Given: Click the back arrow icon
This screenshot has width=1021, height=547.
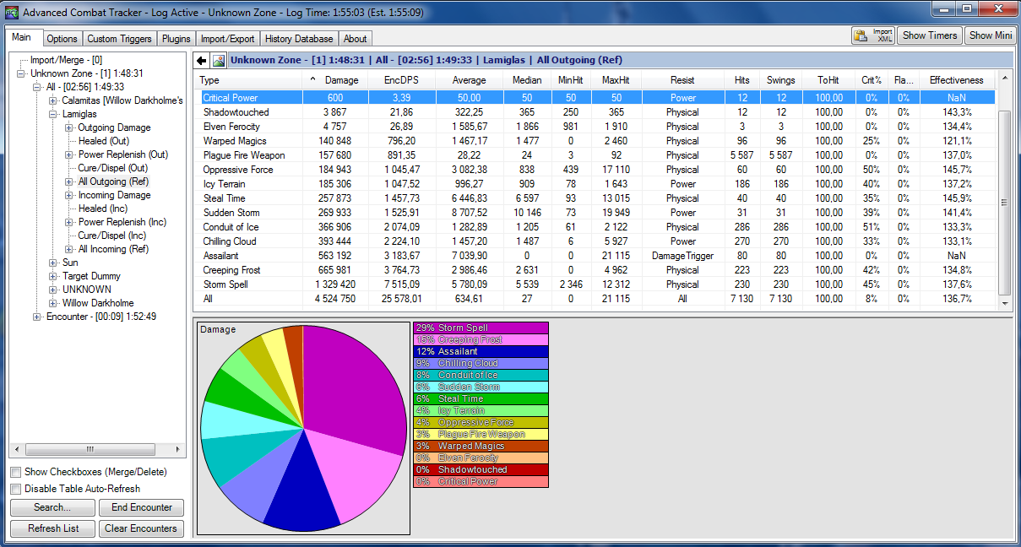Looking at the screenshot, I should 201,61.
